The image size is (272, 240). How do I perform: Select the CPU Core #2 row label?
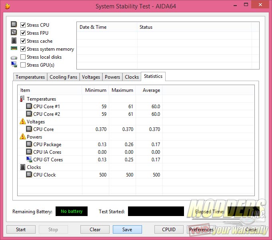pyautogui.click(x=47, y=114)
